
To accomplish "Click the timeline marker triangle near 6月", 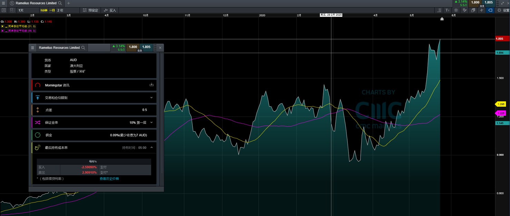I will [x=442, y=19].
